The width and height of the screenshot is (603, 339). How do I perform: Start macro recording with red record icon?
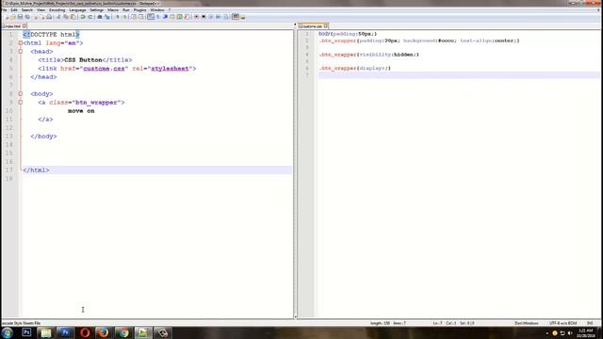click(x=196, y=17)
